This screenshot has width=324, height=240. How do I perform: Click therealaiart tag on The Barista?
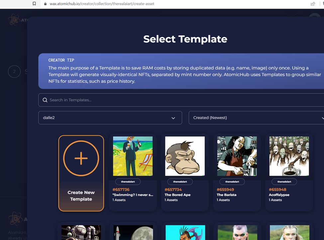(x=232, y=182)
